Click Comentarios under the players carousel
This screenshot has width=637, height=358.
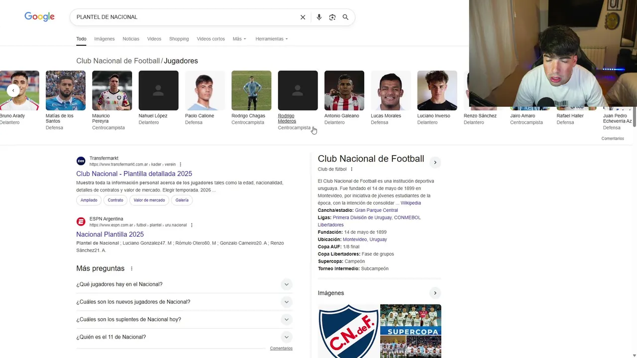(613, 139)
